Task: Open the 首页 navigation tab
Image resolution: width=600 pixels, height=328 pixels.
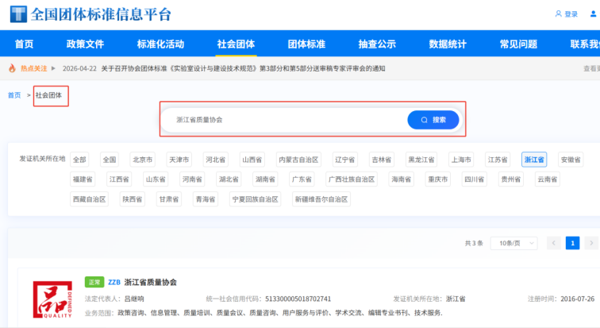Action: (x=24, y=44)
